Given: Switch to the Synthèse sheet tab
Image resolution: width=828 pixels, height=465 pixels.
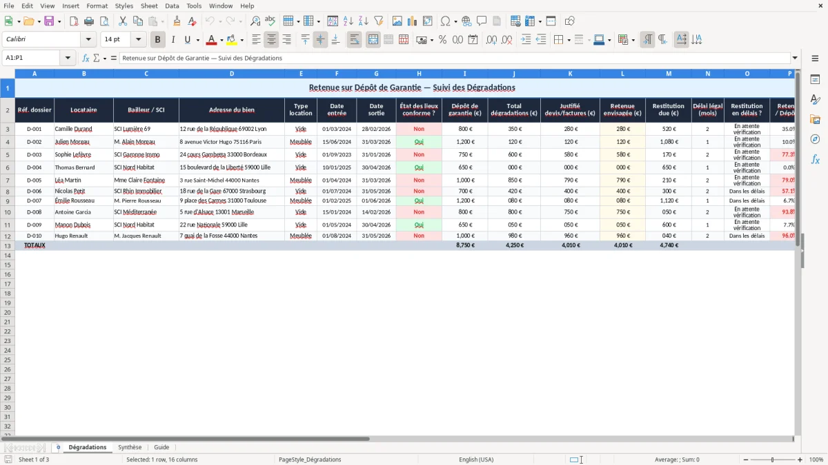Looking at the screenshot, I should point(130,447).
